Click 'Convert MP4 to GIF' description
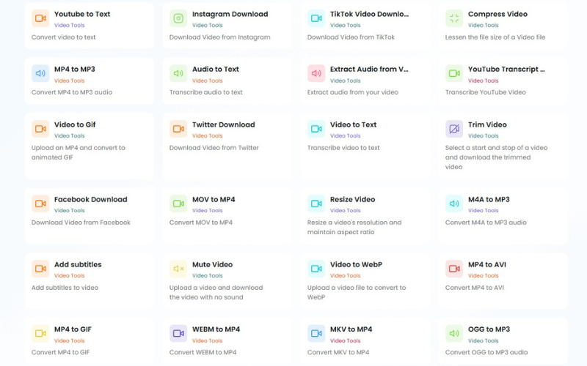The height and width of the screenshot is (366, 587). pyautogui.click(x=60, y=352)
